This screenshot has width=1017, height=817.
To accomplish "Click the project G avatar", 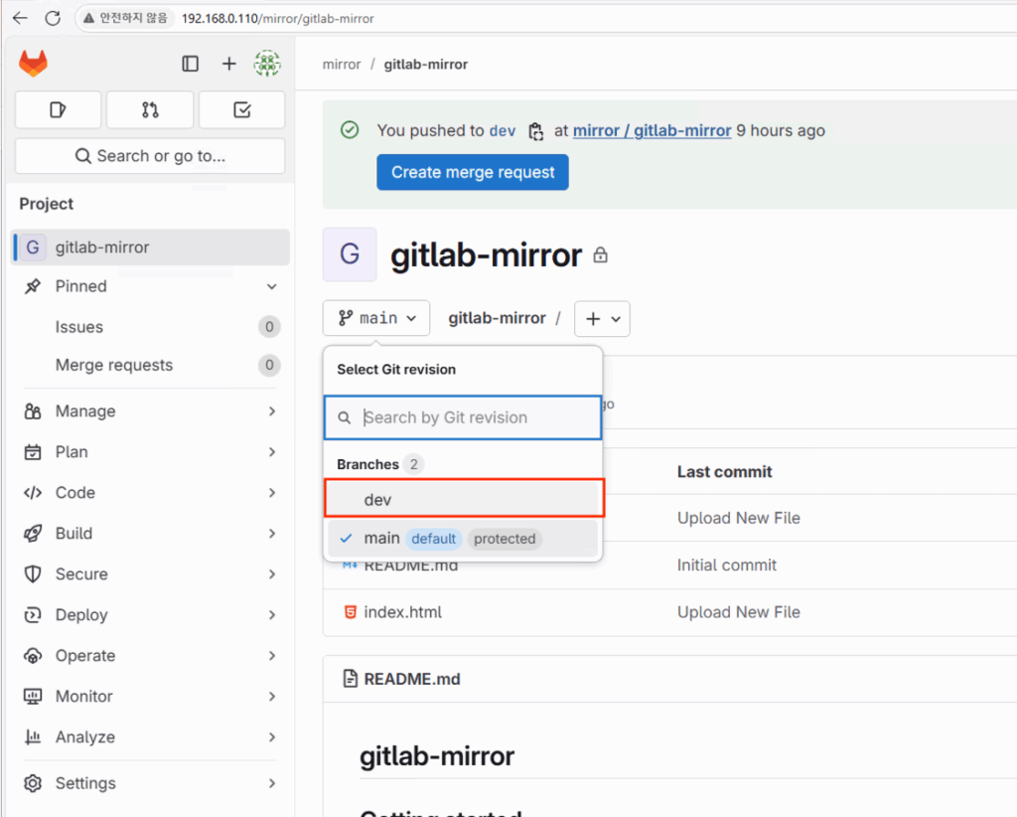I will pyautogui.click(x=350, y=254).
